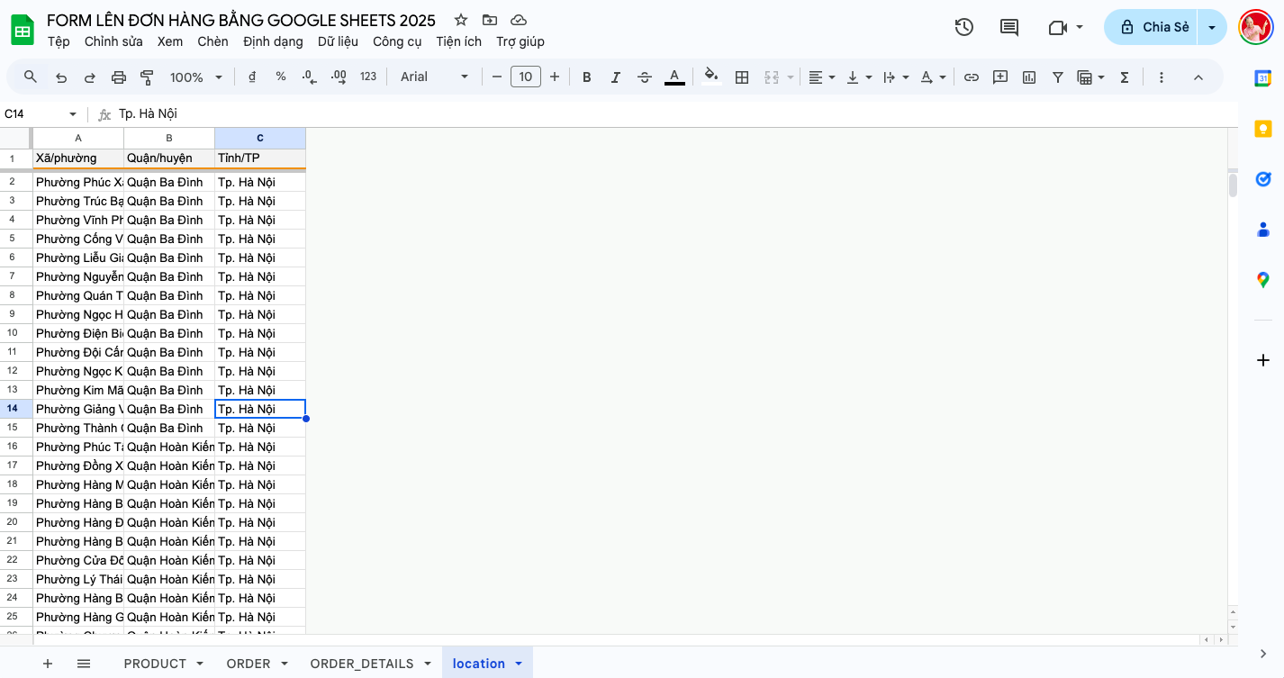The height and width of the screenshot is (678, 1284).
Task: Open version history
Action: [963, 27]
